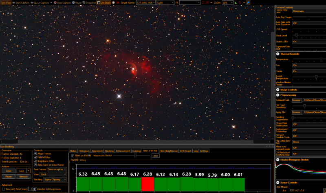Click the red icon before Target Name
Image resolution: width=326 pixels, height=193 pixels.
118,3
